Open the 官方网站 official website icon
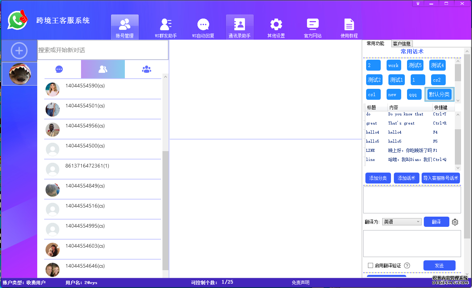This screenshot has height=288, width=472. tap(312, 25)
